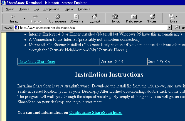Open the Вперед history dropdown arrow

click(47, 18)
